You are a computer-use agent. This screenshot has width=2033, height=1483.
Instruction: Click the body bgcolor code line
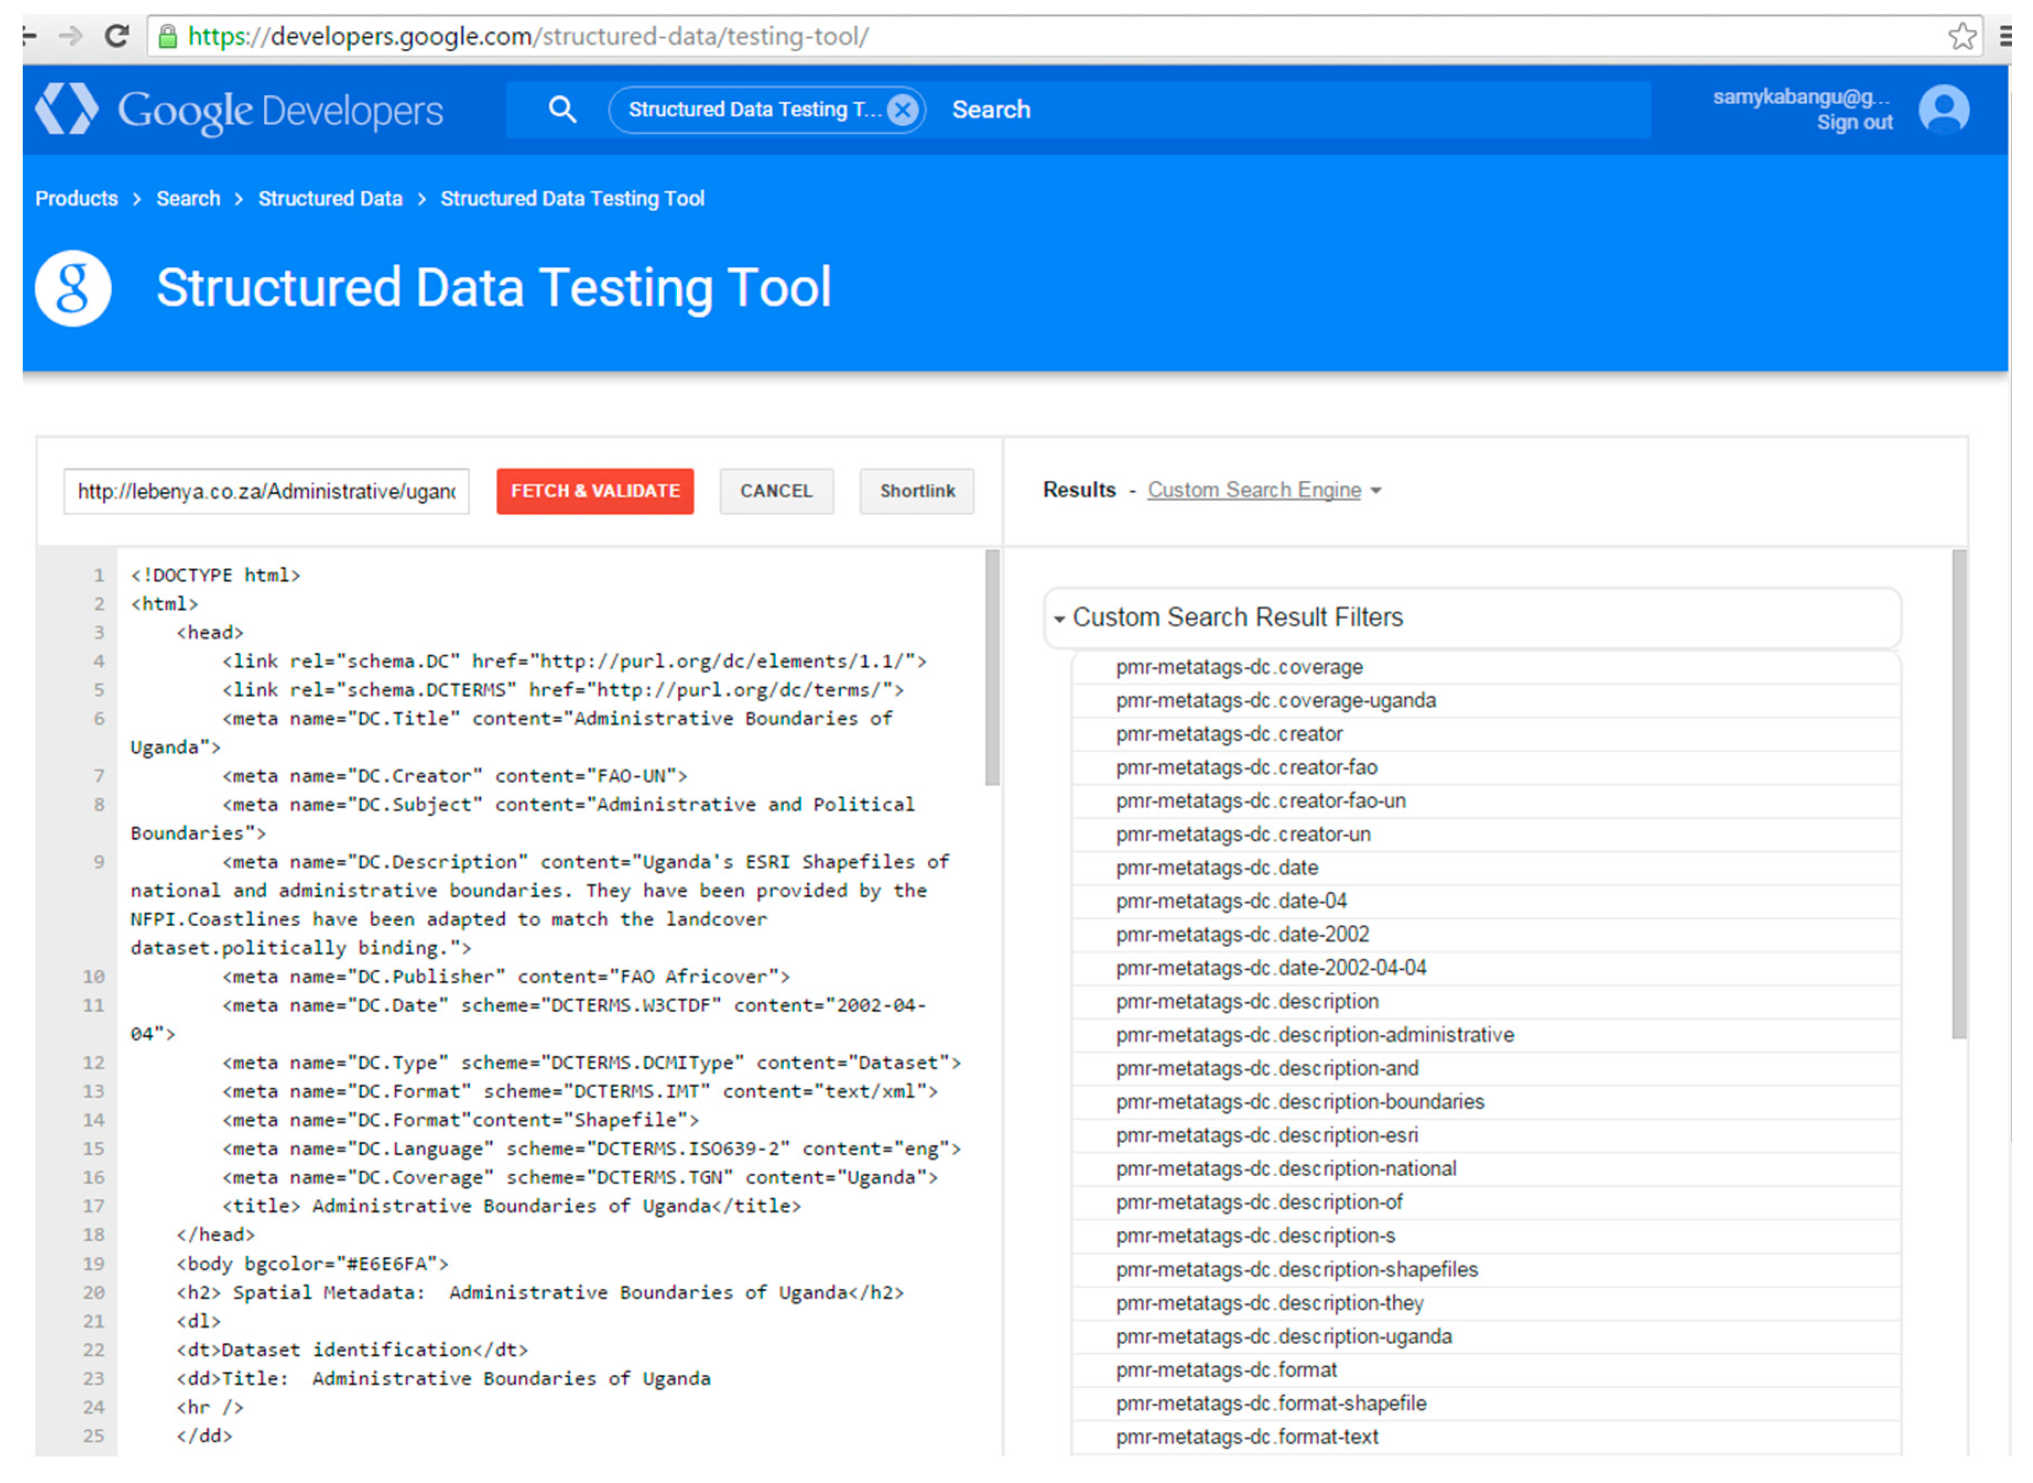(312, 1264)
